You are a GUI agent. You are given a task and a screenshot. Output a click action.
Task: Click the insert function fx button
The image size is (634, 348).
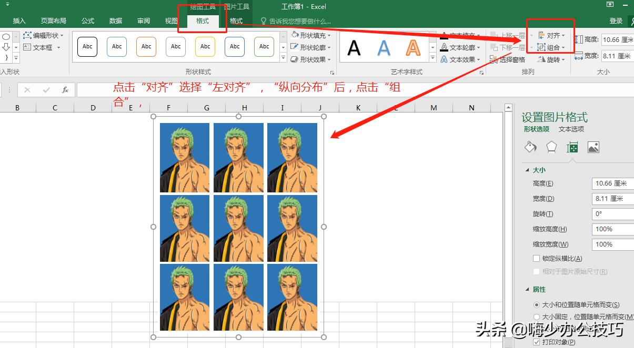click(65, 90)
